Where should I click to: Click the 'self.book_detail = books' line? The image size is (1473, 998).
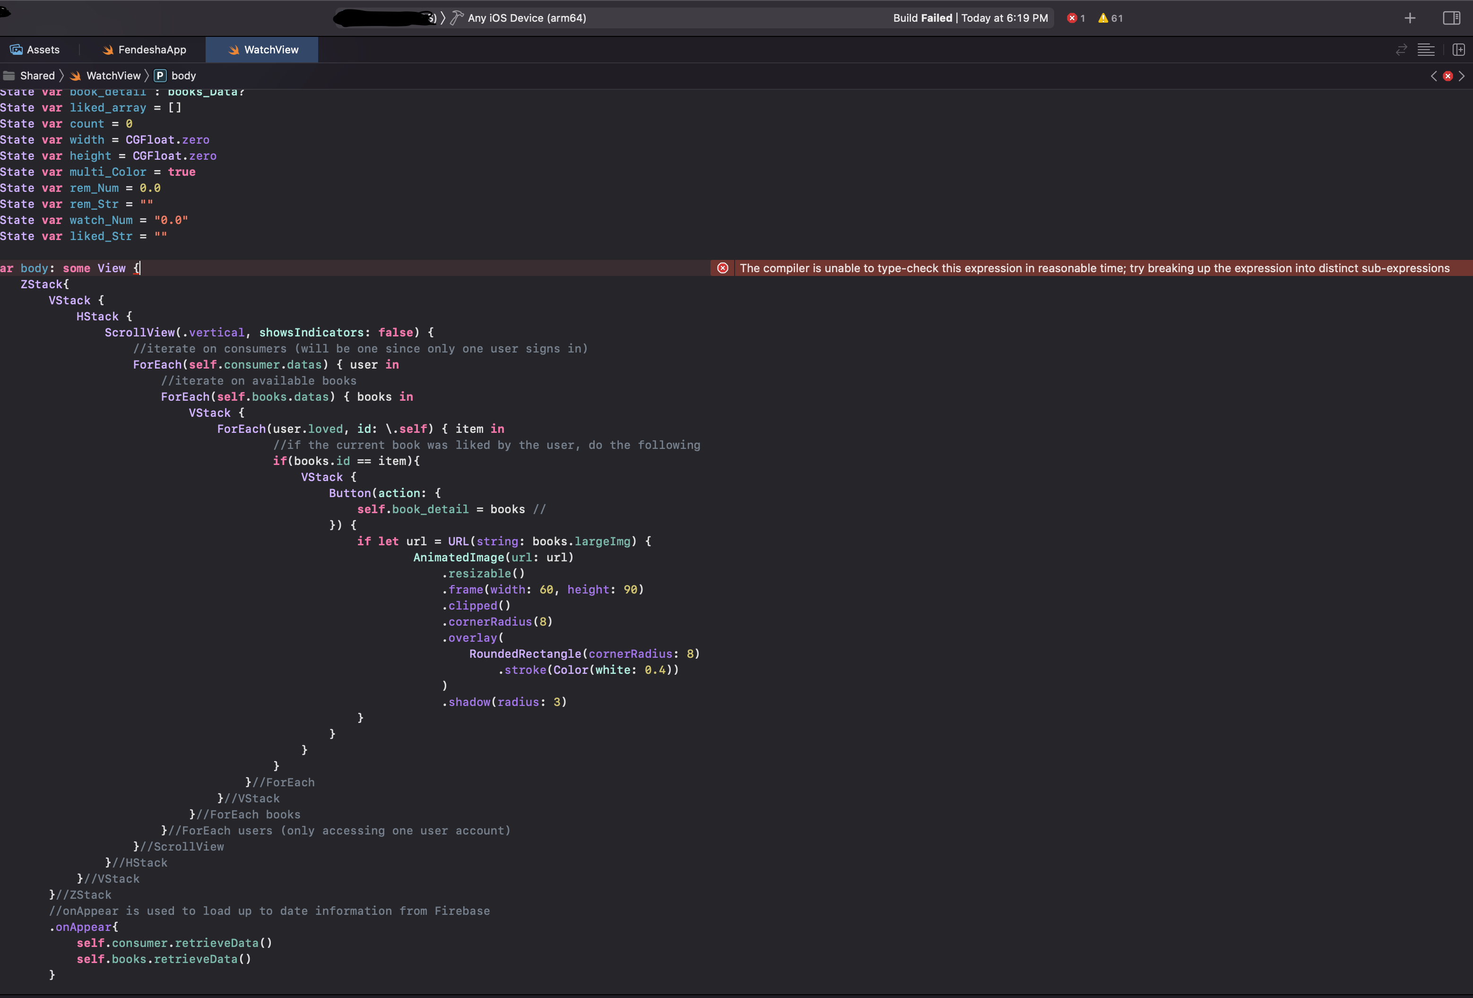(451, 509)
